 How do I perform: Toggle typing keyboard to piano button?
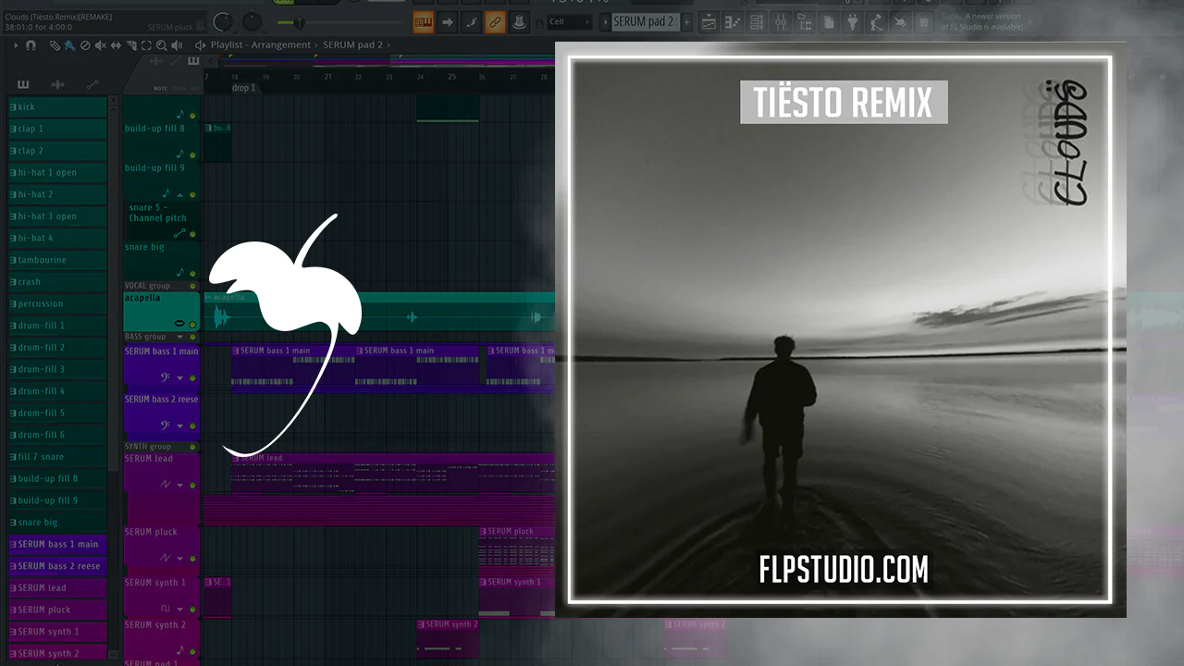click(x=424, y=21)
